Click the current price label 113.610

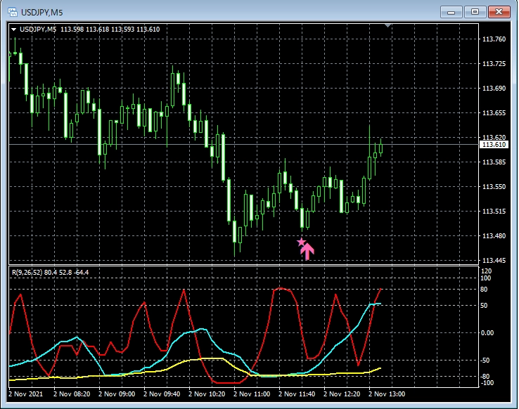click(x=493, y=145)
